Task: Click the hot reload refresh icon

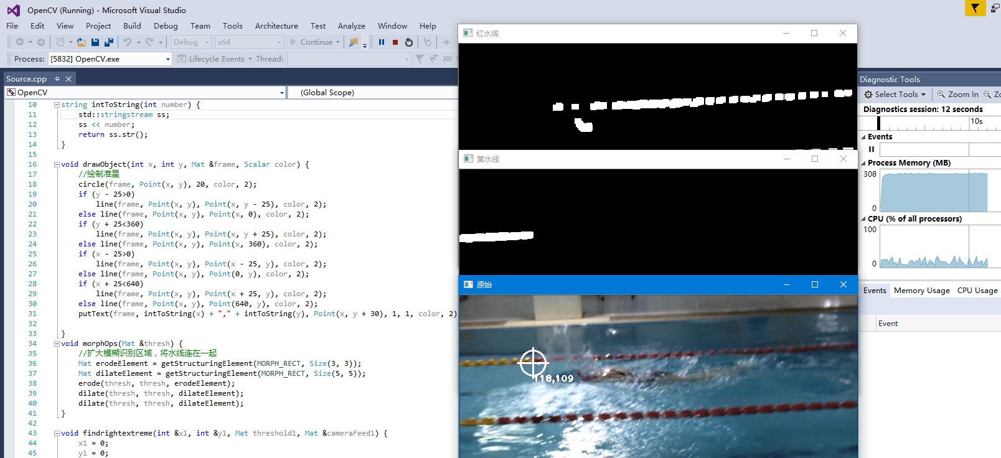Action: (x=427, y=42)
